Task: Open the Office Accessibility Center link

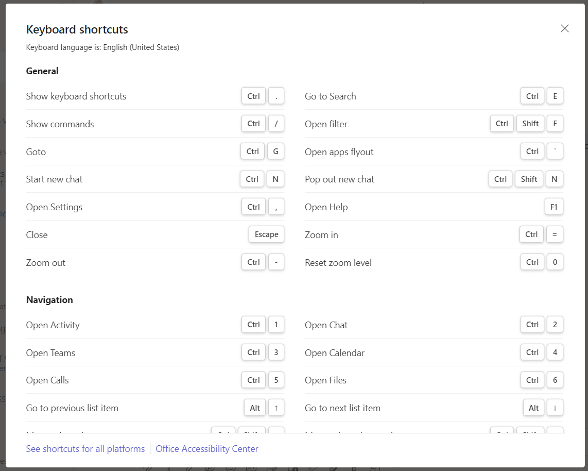Action: click(x=207, y=449)
